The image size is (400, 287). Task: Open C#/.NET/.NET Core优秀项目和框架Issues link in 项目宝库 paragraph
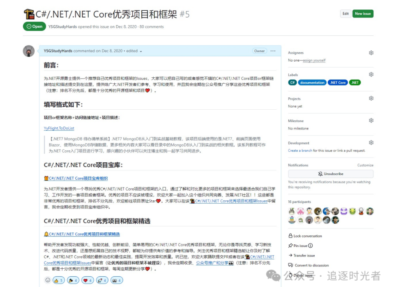(229, 201)
